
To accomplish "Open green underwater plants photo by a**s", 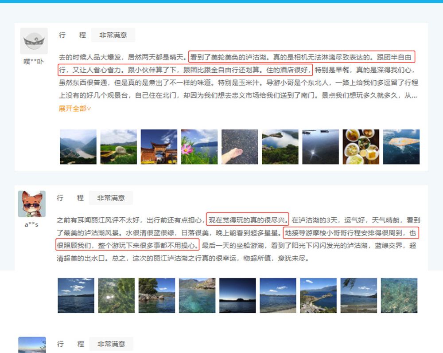I will 116,295.
